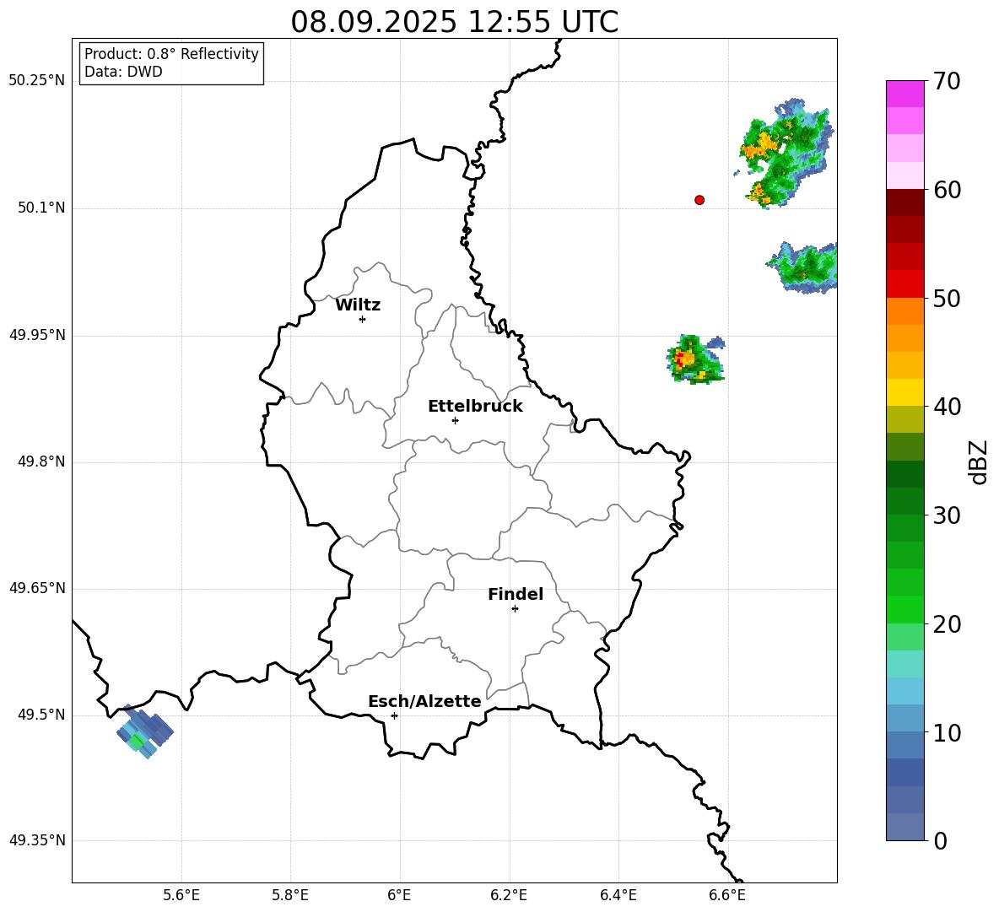Click the Wiltz station cross marker
The image size is (999, 912).
pos(363,319)
